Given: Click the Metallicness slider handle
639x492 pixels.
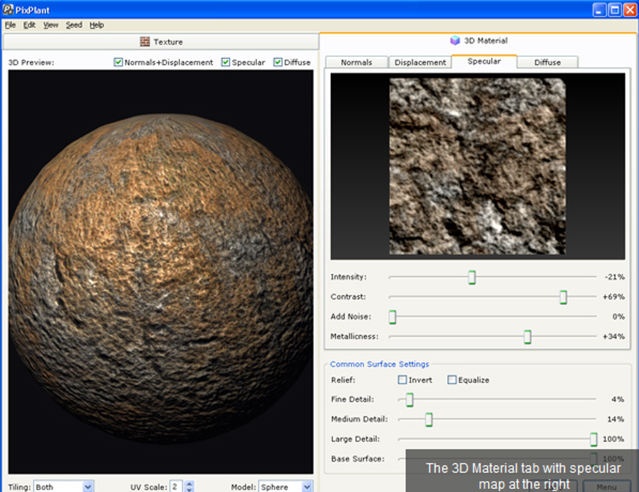Looking at the screenshot, I should pos(527,337).
